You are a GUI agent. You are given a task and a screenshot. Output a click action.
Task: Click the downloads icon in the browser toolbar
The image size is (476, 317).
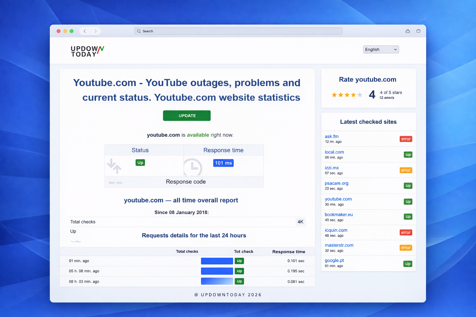(x=408, y=31)
